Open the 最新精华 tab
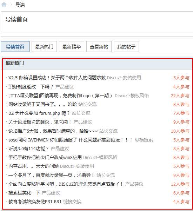Viewport: 193px width, 211px height. 72,47
